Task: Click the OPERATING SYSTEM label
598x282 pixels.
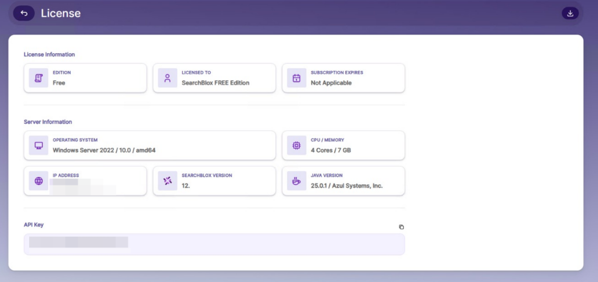Action: point(75,140)
